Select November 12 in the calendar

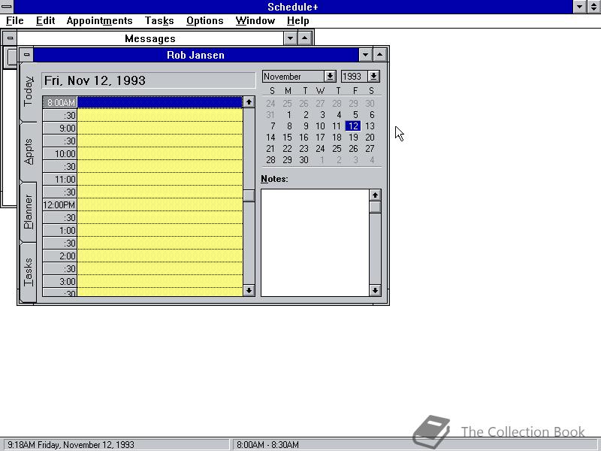[x=353, y=126]
